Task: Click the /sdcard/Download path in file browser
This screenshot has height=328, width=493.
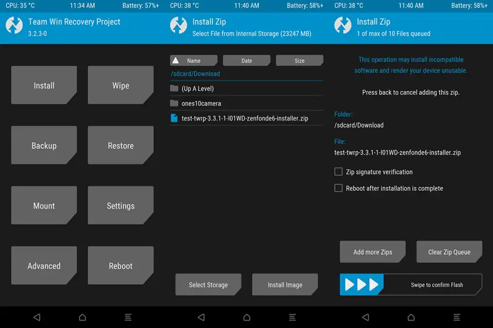Action: [195, 74]
